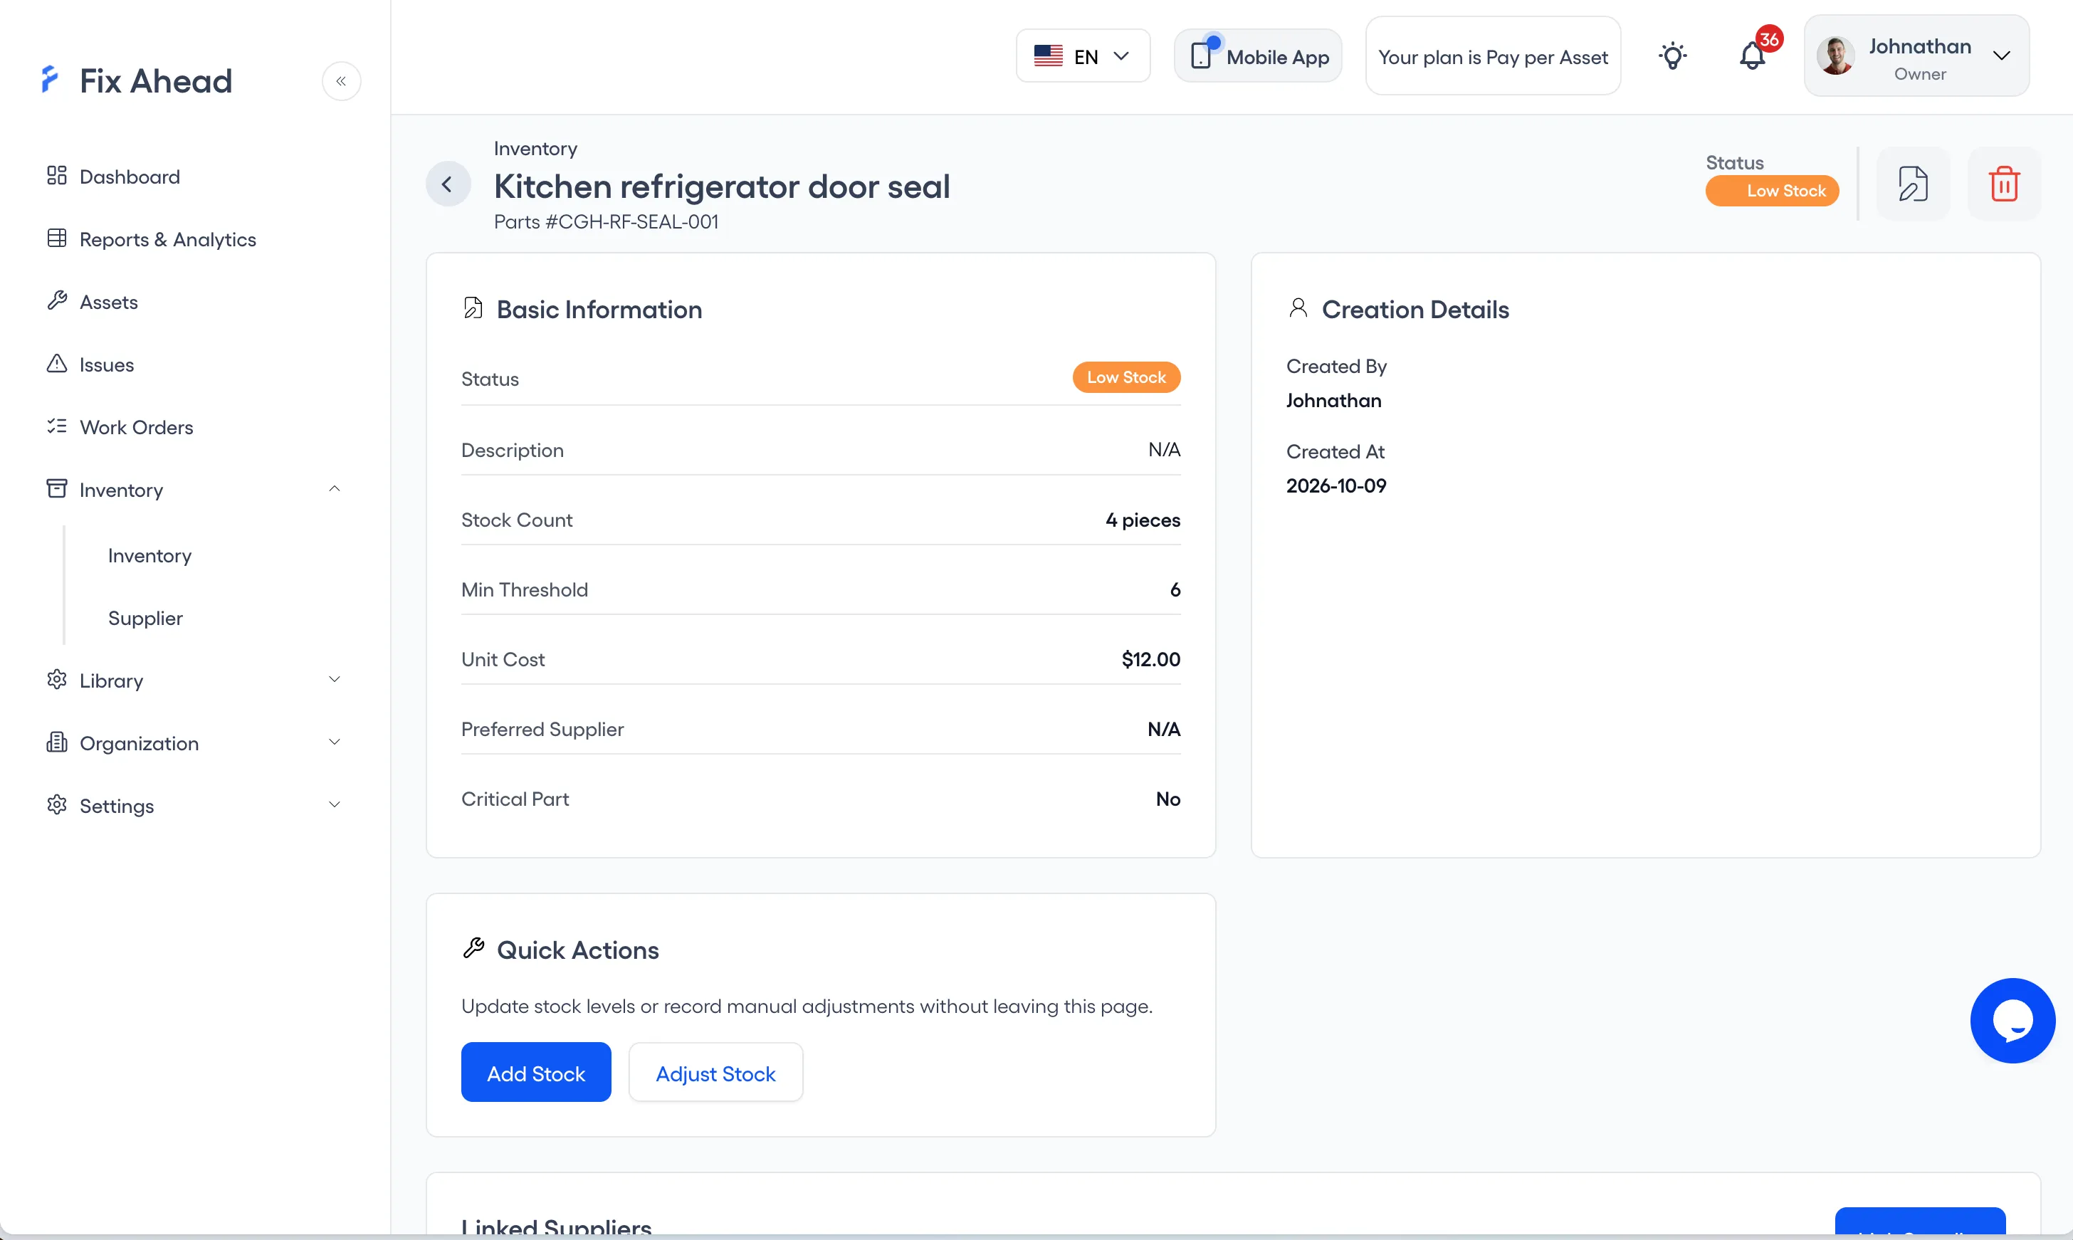Click the created date 2026-10-09
Screen dimensions: 2073x1240
click(x=1336, y=485)
